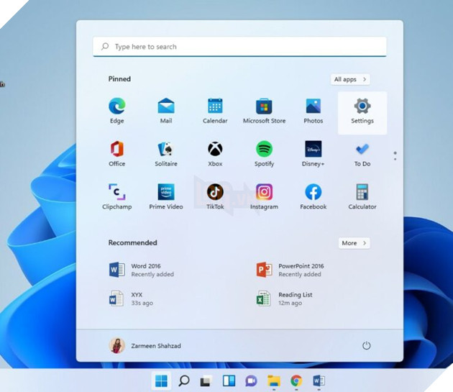Open PowerPoint 2016 recently added item
This screenshot has width=453, height=392.
[290, 270]
